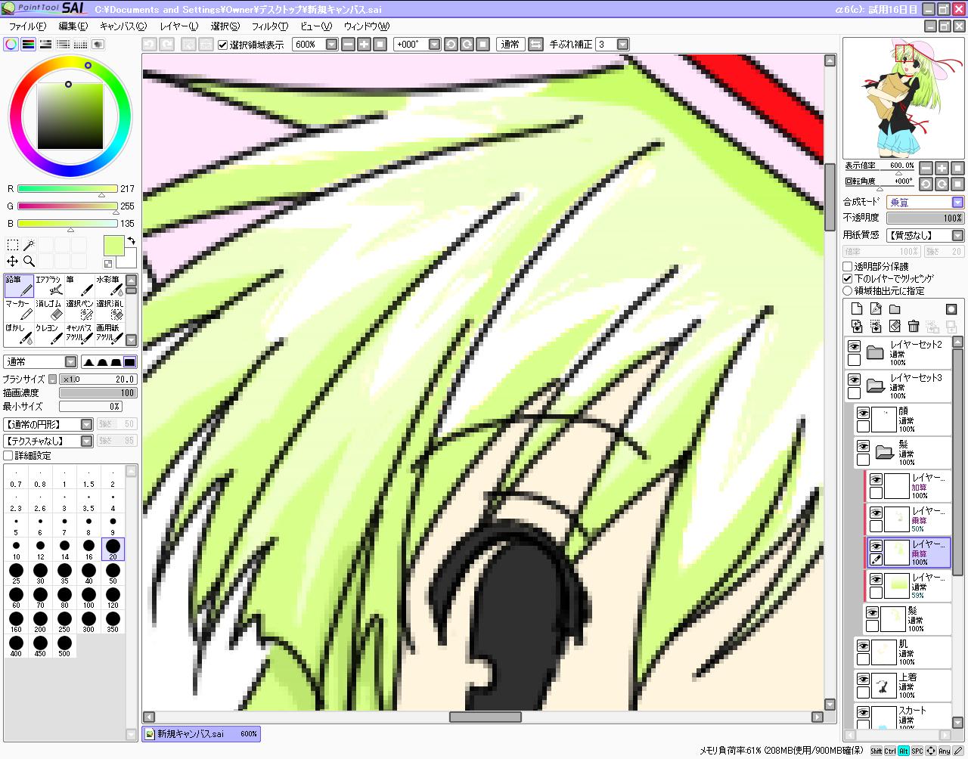Toggle the 選択領域表示 checkbox
Viewport: 968px width, 759px height.
(x=223, y=45)
